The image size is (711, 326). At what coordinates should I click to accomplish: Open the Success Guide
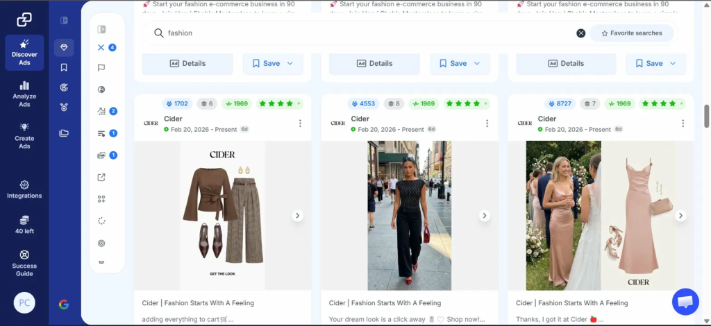24,263
